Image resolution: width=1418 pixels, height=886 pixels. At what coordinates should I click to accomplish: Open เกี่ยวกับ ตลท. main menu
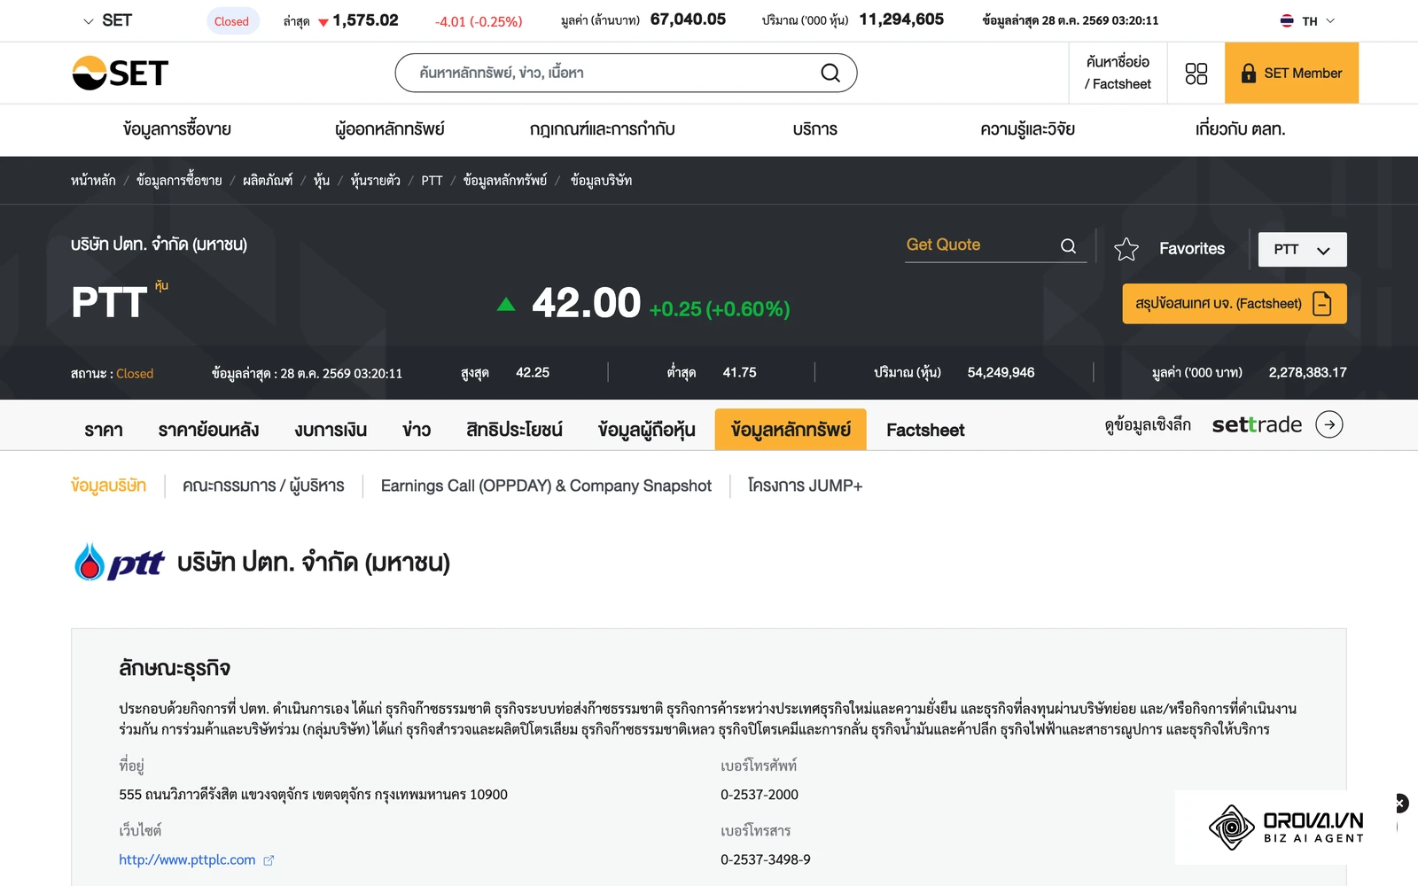coord(1240,129)
